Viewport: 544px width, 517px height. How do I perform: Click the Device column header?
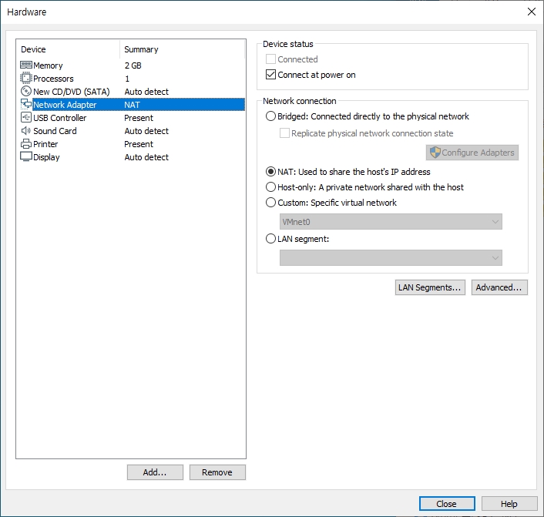tap(68, 49)
